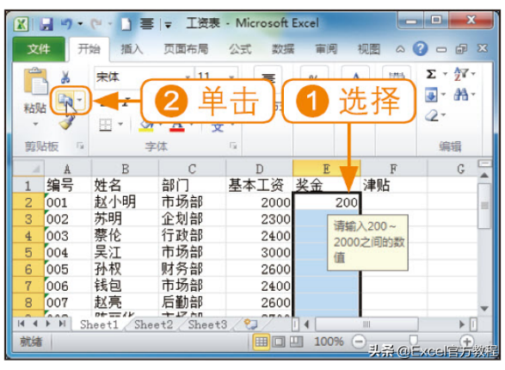
Task: Expand the Copy button dropdown arrow
Action: click(x=80, y=100)
